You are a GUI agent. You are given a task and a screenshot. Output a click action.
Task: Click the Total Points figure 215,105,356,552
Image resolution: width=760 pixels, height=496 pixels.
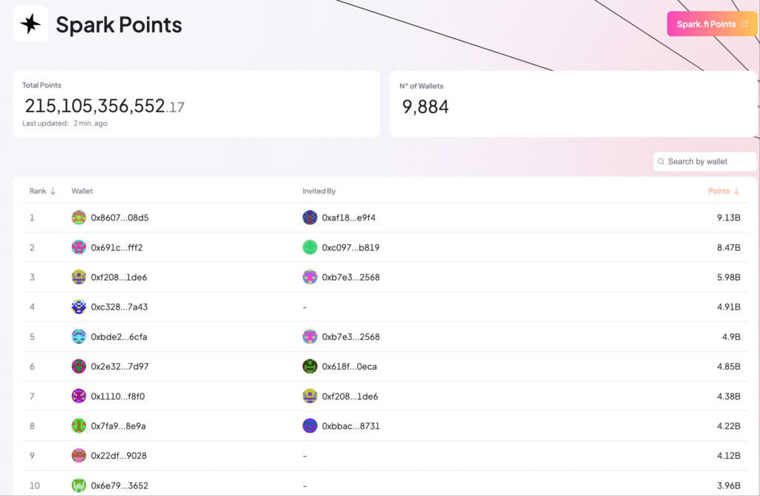(x=104, y=105)
